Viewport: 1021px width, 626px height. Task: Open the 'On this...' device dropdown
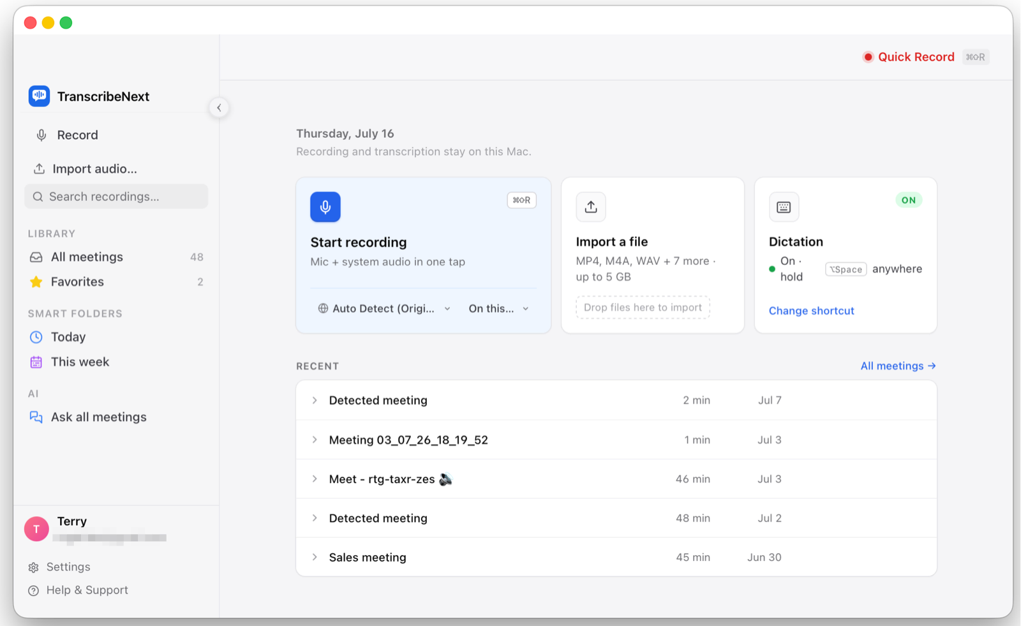[499, 309]
